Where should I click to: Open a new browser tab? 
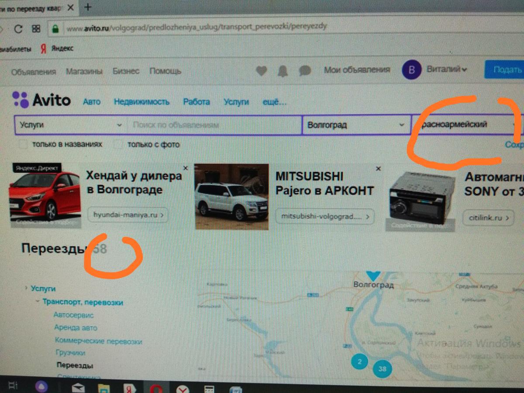(x=88, y=7)
